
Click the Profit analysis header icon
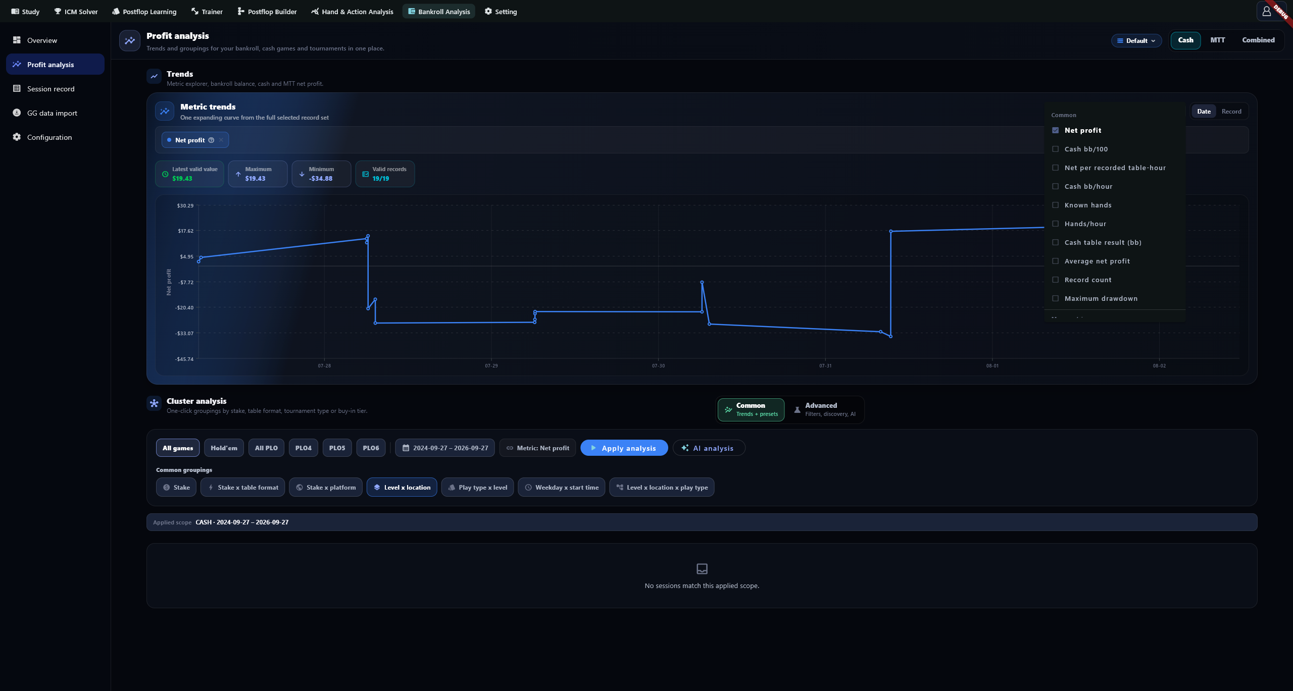point(130,41)
